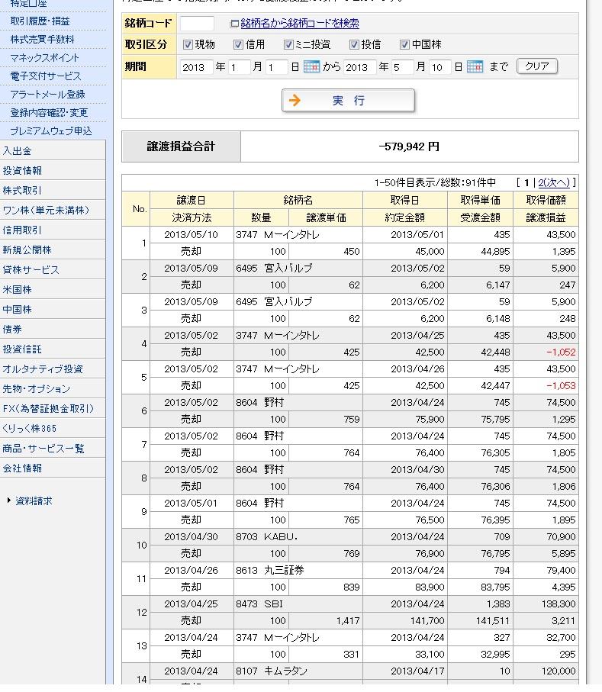Image resolution: width=602 pixels, height=692 pixels.
Task: Click 1-50件目表示/総数:91件中 text
Action: click(x=435, y=182)
